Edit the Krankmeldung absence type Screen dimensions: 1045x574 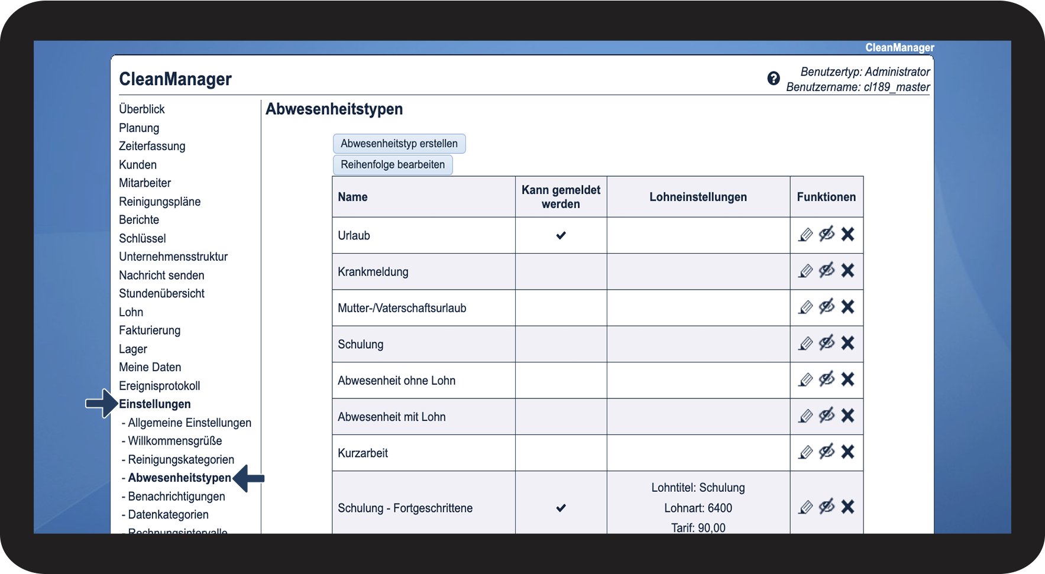tap(805, 271)
